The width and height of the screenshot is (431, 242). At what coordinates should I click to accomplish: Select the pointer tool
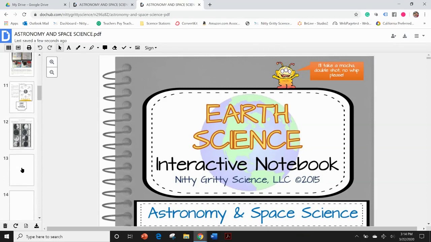(60, 48)
